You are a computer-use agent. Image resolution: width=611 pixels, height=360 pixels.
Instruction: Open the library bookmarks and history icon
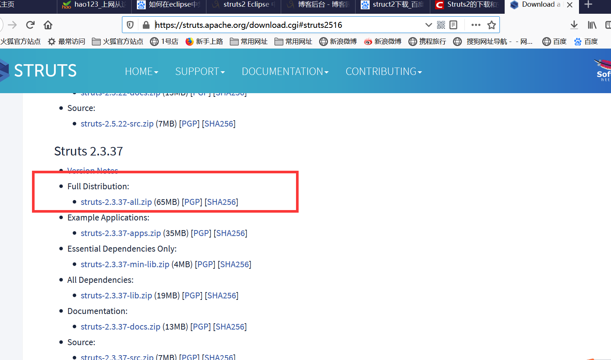(592, 25)
